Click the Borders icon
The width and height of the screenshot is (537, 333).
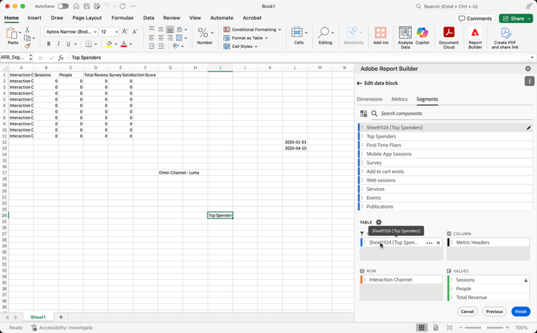(89, 44)
